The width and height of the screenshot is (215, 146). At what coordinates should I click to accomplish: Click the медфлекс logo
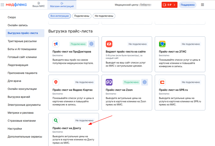point(16,5)
